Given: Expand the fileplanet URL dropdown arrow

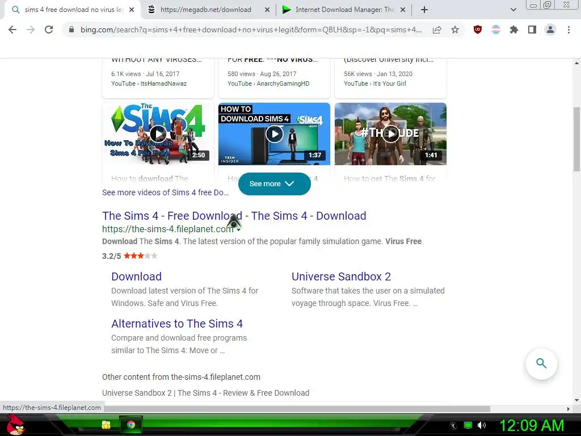Looking at the screenshot, I should click(239, 230).
